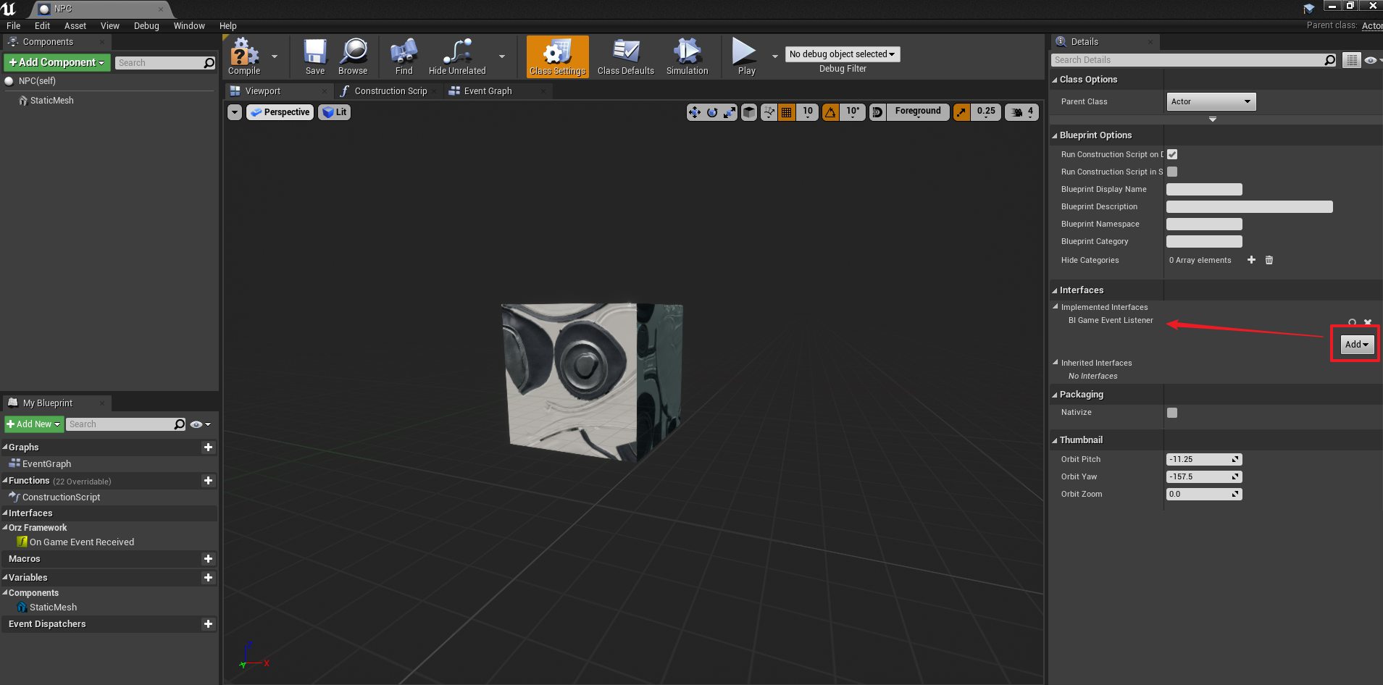Screen dimensions: 1383x685
Task: Adjust Orbit Pitch value
Action: 1204,459
